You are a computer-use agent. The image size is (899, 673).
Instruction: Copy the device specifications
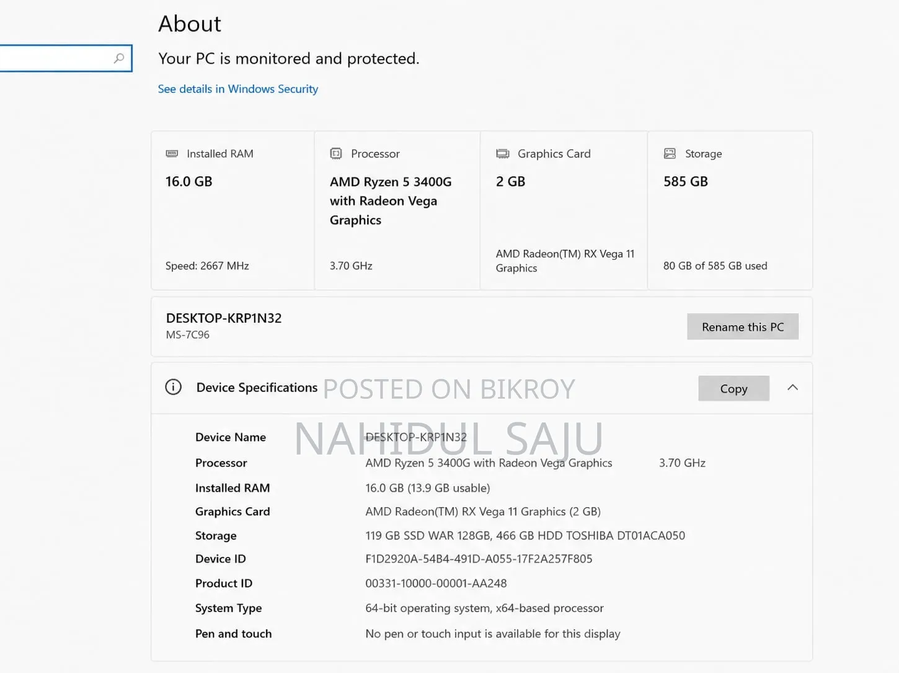[x=733, y=388]
